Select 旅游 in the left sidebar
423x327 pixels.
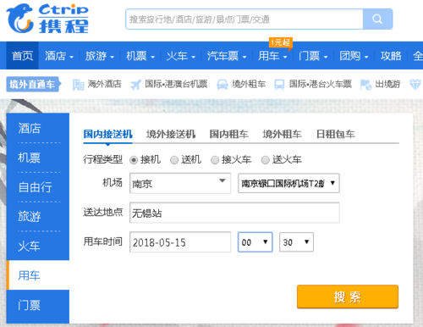38,216
